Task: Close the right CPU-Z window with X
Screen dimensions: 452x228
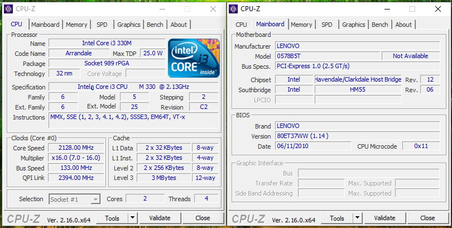Action: point(437,9)
